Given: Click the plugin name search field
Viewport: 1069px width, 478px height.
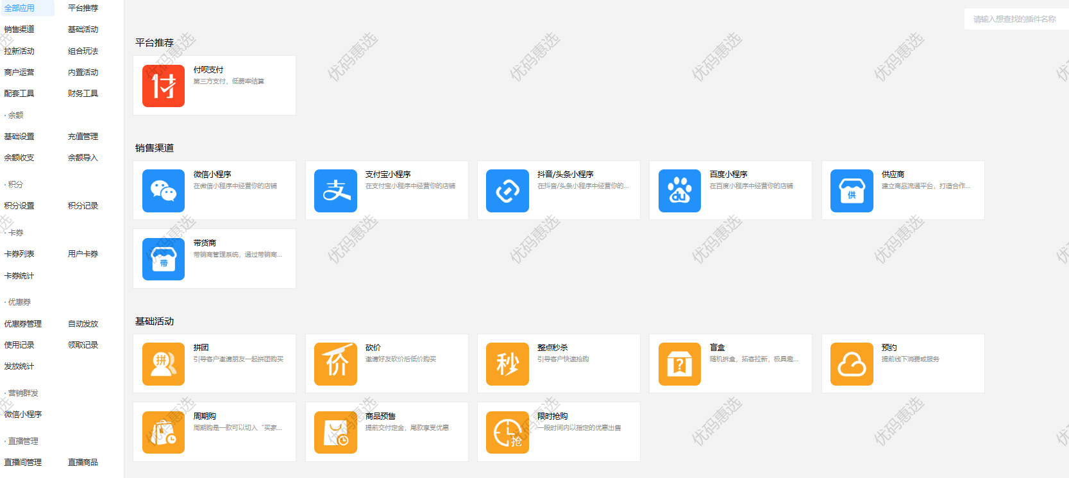Looking at the screenshot, I should 1014,19.
